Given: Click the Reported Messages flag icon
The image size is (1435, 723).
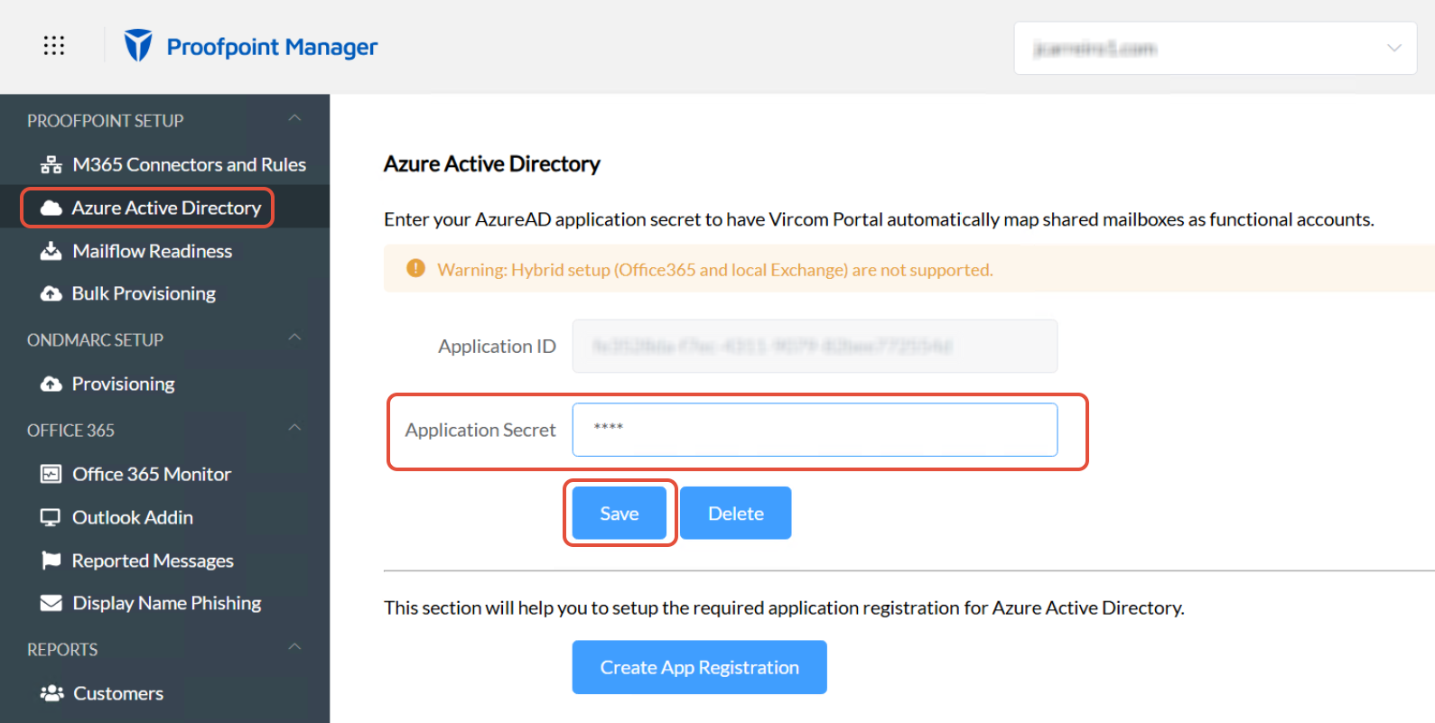Looking at the screenshot, I should (51, 561).
